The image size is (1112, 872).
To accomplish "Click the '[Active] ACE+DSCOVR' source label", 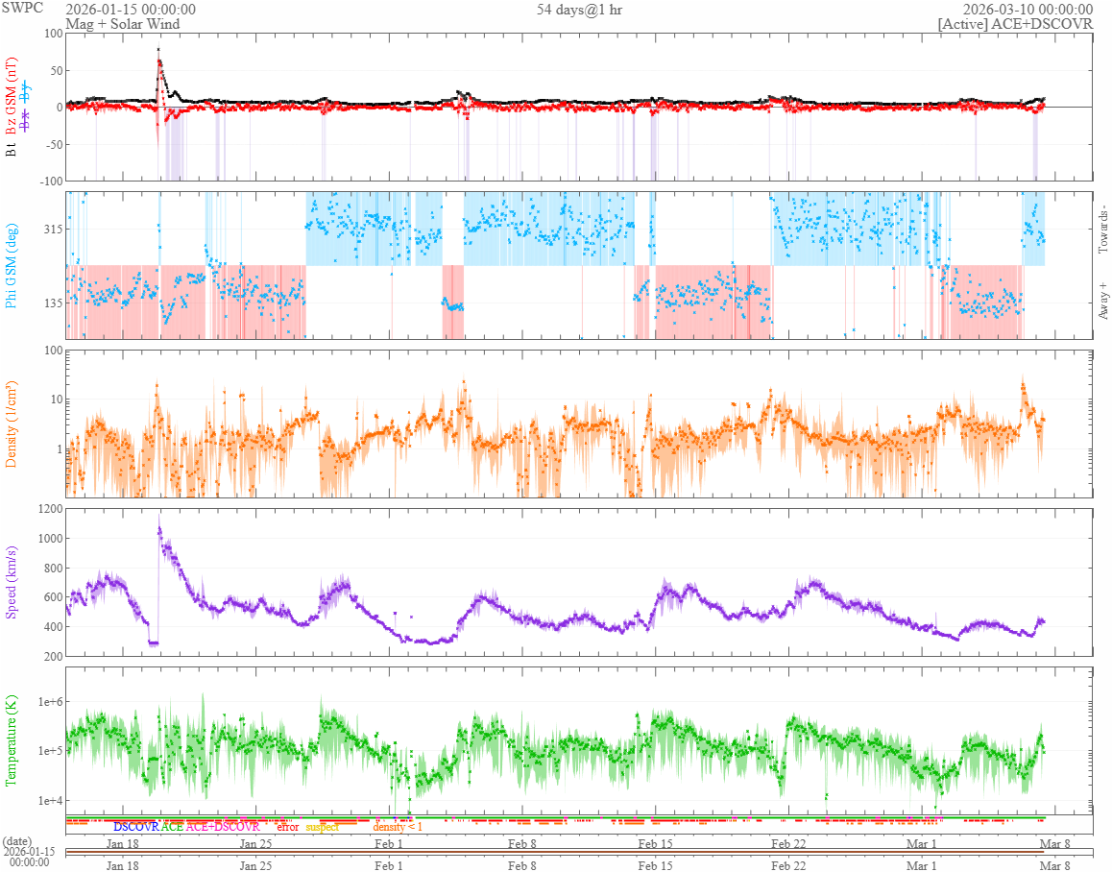I will pyautogui.click(x=1015, y=24).
